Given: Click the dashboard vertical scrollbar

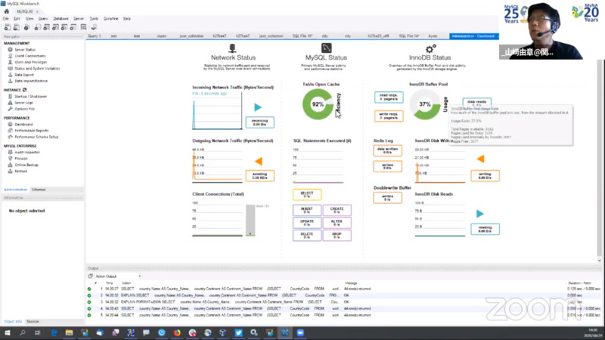Looking at the screenshot, I should point(599,158).
